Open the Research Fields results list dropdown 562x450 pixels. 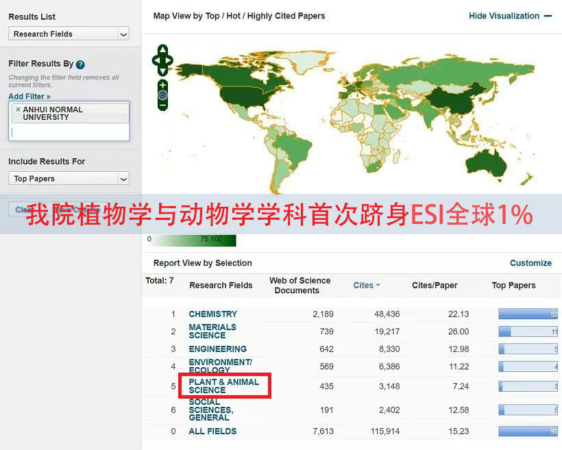click(x=69, y=34)
